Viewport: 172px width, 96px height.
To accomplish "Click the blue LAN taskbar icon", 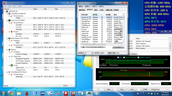I will point(42,94).
